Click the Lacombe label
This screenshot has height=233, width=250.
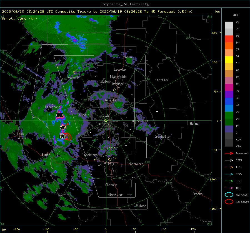click(x=120, y=70)
